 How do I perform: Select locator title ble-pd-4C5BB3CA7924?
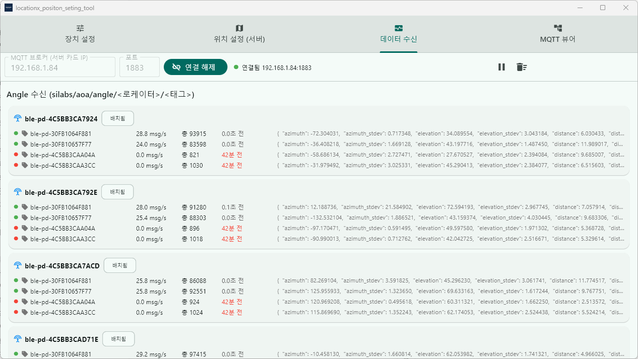[x=61, y=119]
